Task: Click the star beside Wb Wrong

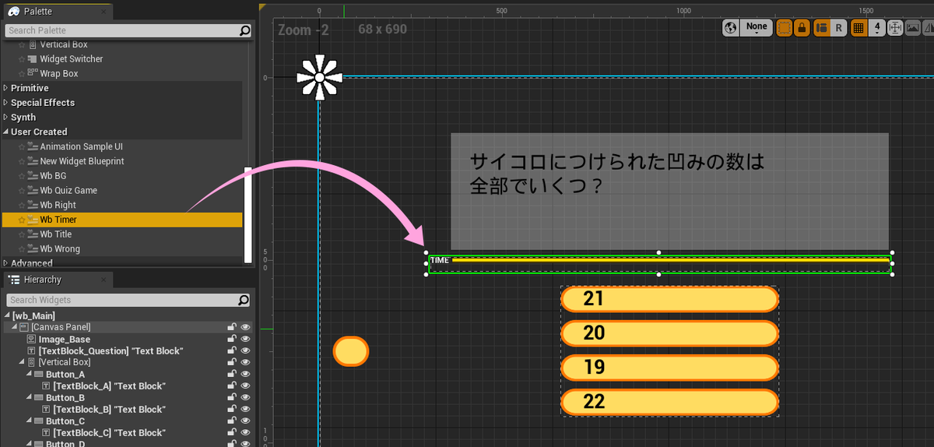Action: pos(22,249)
